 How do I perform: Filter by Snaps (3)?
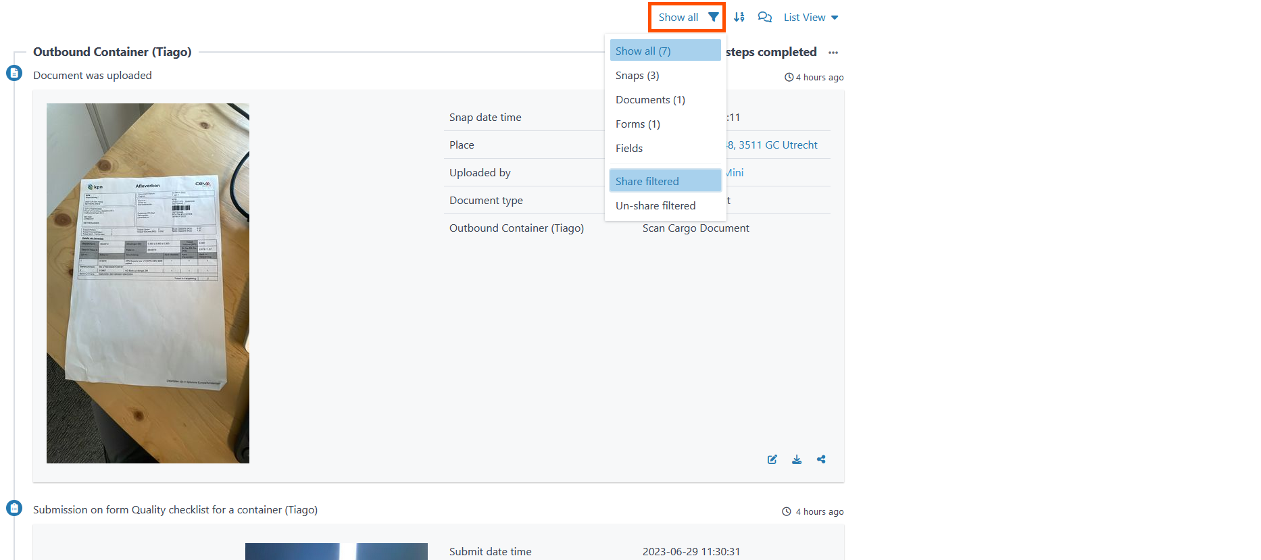click(x=665, y=75)
